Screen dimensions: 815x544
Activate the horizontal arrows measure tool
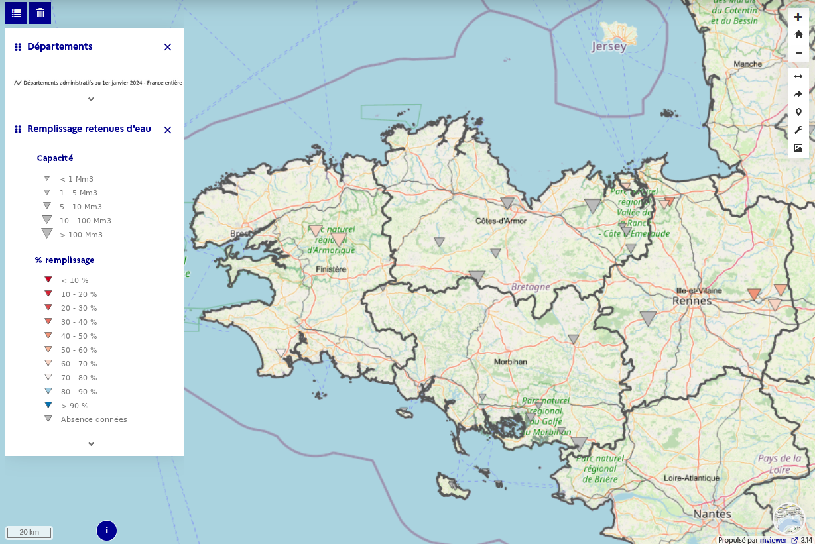[x=798, y=76]
